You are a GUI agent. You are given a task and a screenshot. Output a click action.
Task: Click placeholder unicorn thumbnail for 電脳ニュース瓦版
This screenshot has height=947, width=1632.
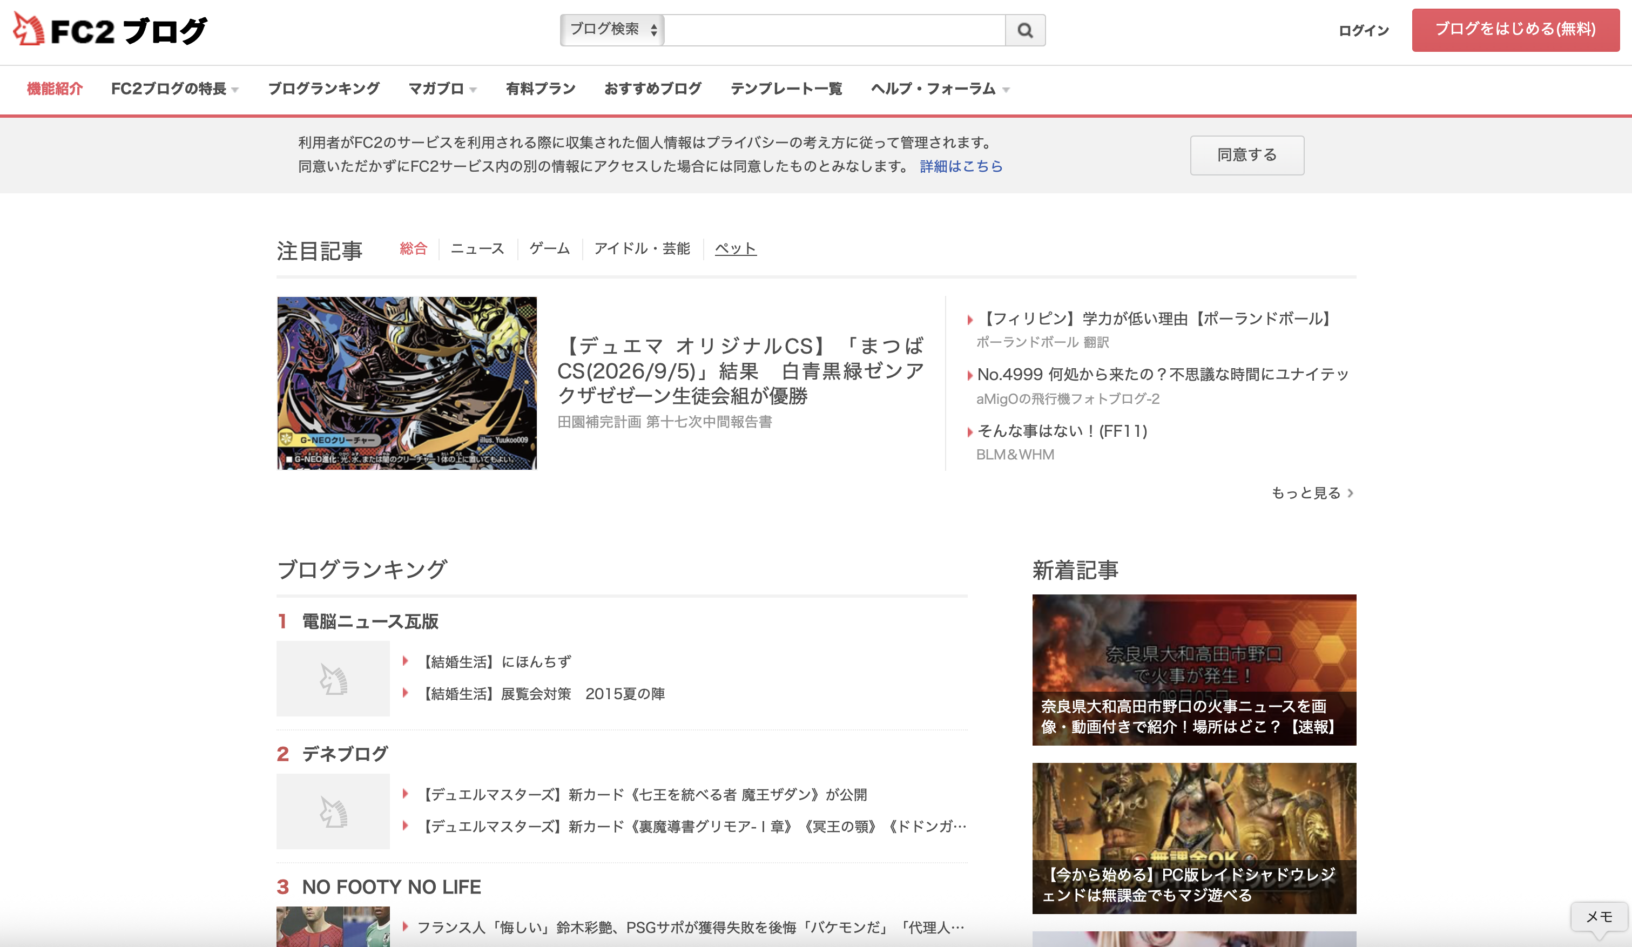[333, 678]
